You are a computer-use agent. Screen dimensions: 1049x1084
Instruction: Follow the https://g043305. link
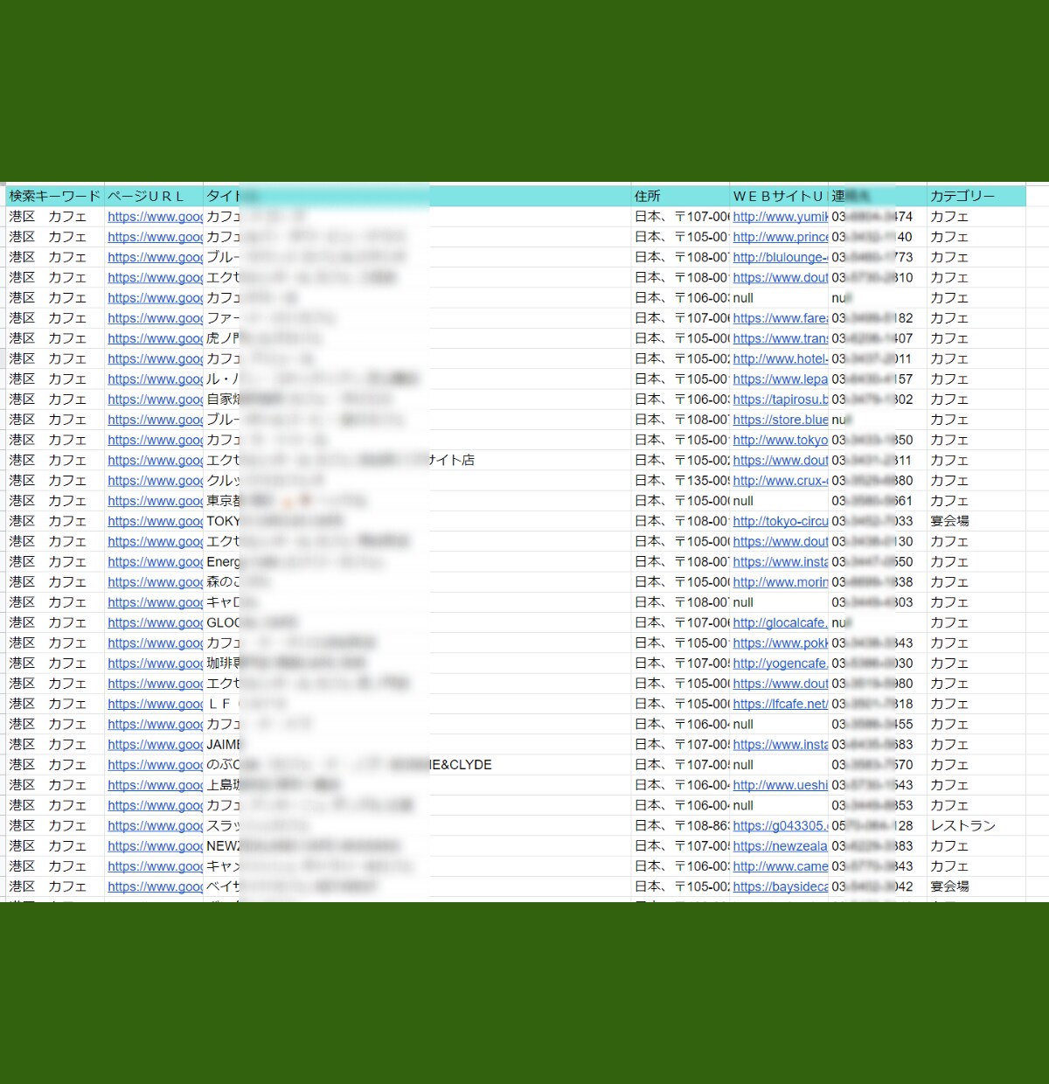click(x=781, y=825)
